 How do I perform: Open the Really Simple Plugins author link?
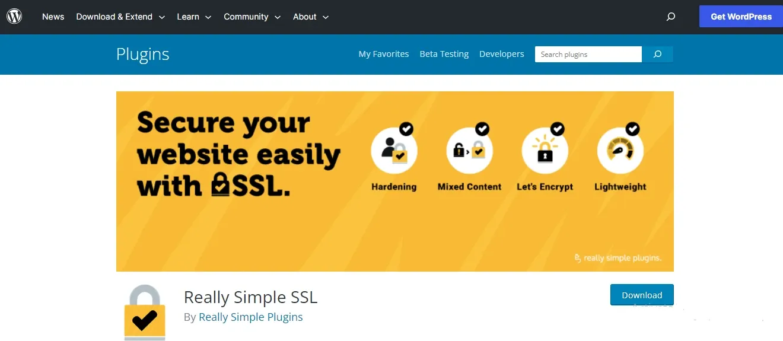coord(250,317)
